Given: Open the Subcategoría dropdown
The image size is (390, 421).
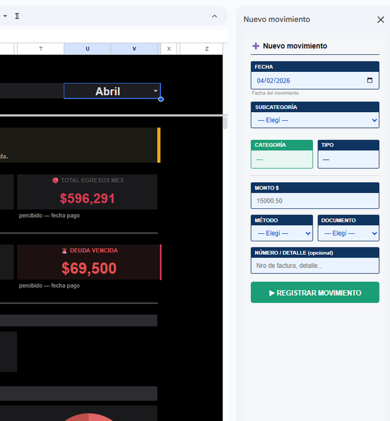Looking at the screenshot, I should 314,120.
